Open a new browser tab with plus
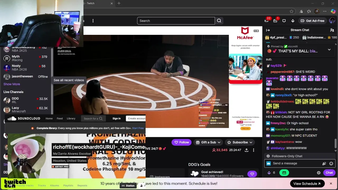Viewport: 338px width, 190px height. click(x=119, y=3)
